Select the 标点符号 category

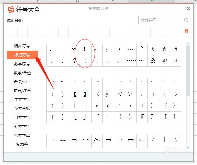pyautogui.click(x=22, y=55)
